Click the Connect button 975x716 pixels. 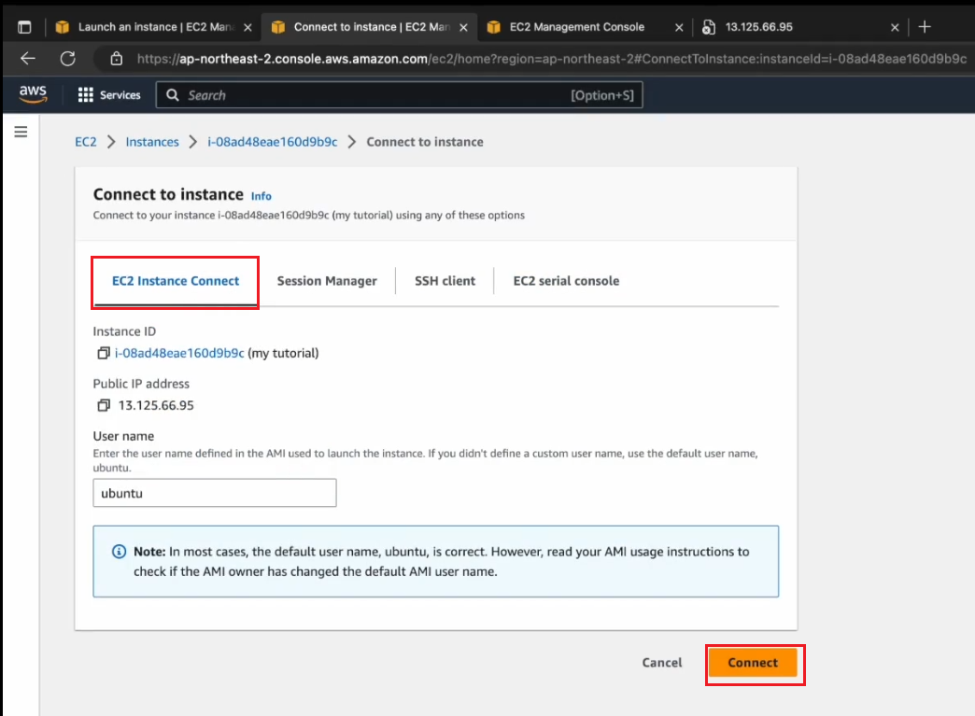(753, 663)
